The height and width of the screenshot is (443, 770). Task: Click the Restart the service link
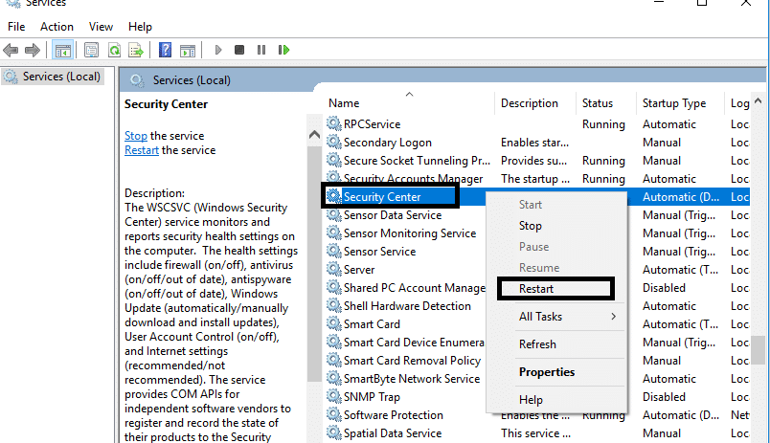(x=142, y=150)
